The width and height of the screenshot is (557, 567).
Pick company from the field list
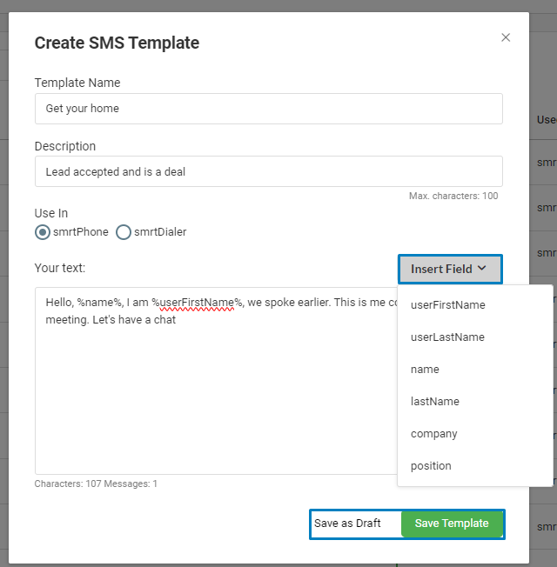coord(433,433)
